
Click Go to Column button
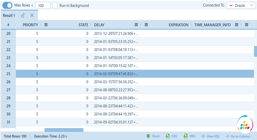[238, 136]
